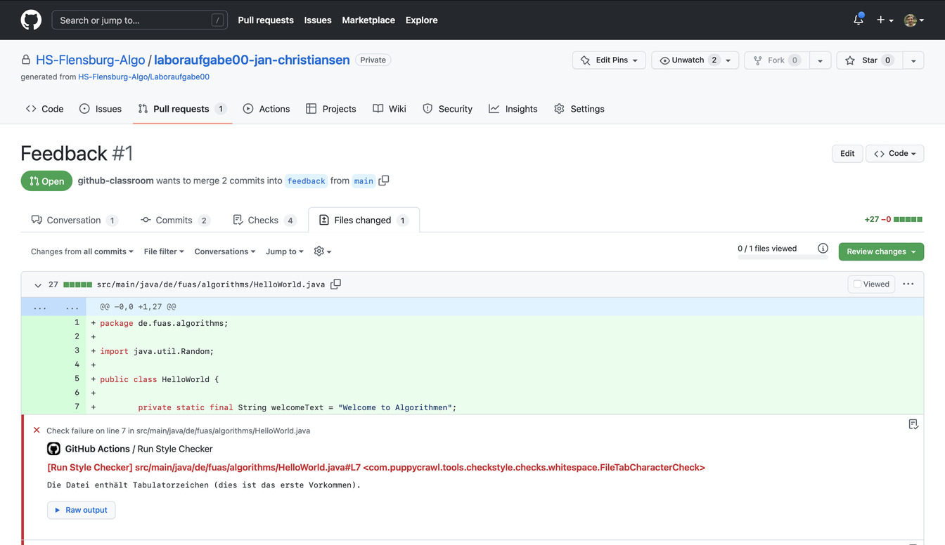Click the files viewed info icon
Viewport: 945px width, 545px height.
[x=823, y=249]
